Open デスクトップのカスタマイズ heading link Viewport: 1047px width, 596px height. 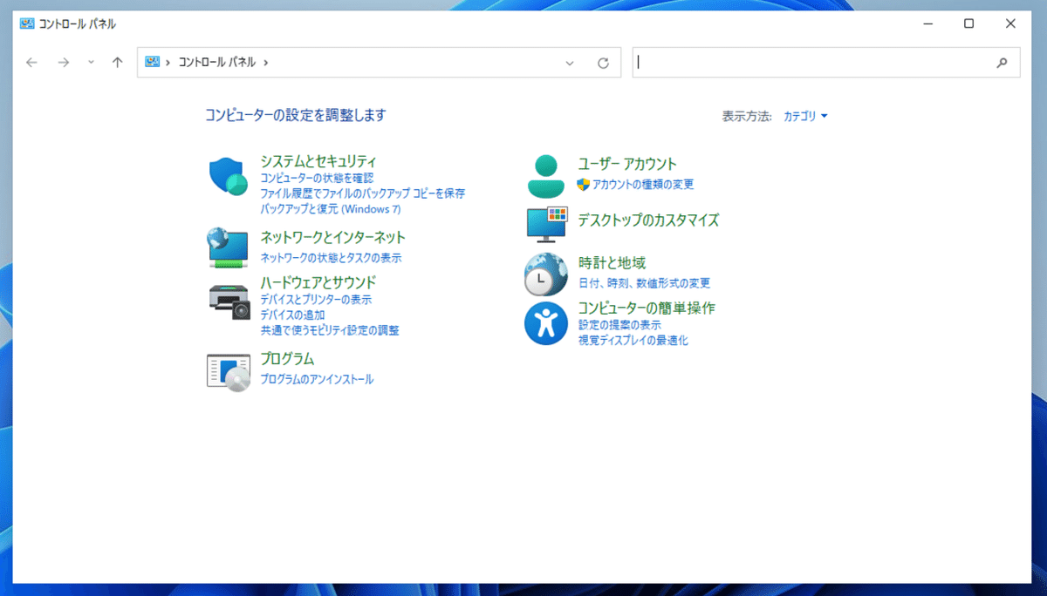[x=648, y=220]
